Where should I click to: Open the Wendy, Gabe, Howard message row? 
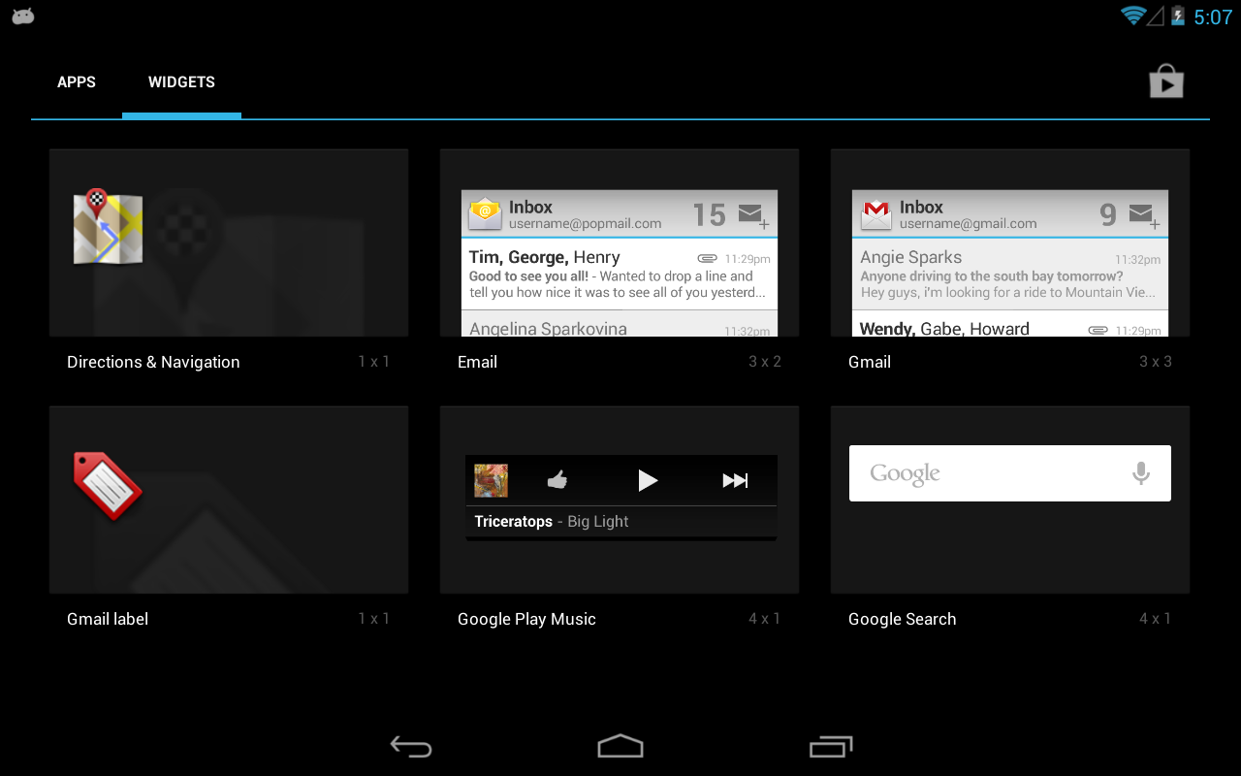click(x=1010, y=324)
